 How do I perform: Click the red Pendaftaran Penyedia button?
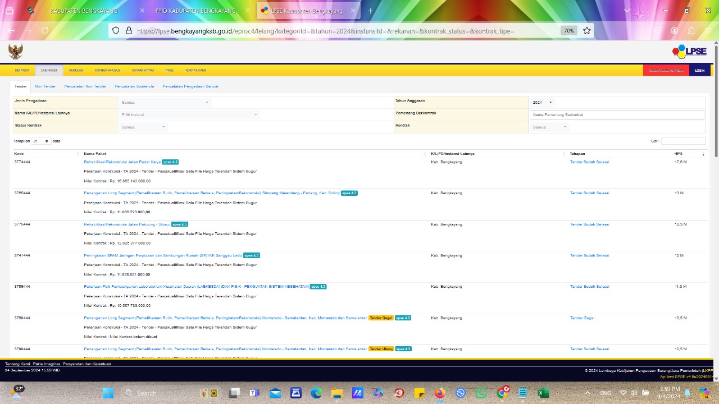coord(666,71)
